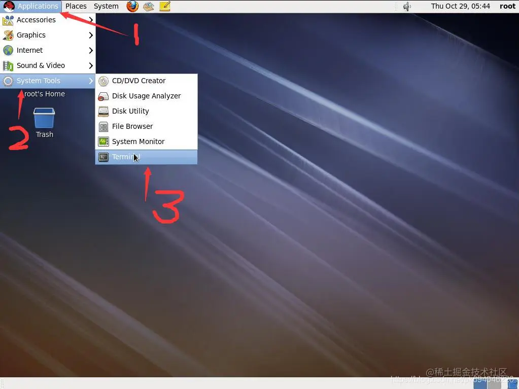Click the Accessories category icon
Screen dimensions: 519x389
pyautogui.click(x=8, y=20)
